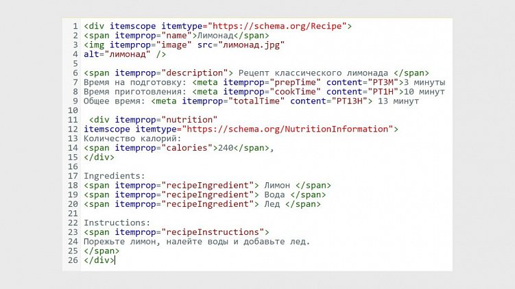The height and width of the screenshot is (289, 515).
Task: Click ingredient Лед on line 20
Action: click(272, 204)
